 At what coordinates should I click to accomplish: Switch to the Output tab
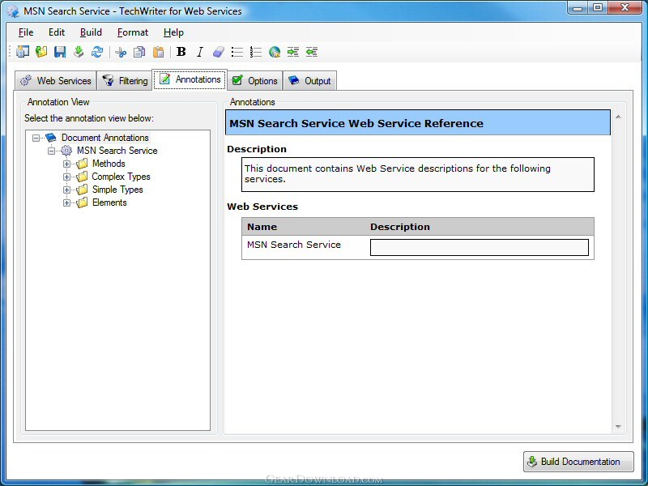click(309, 80)
